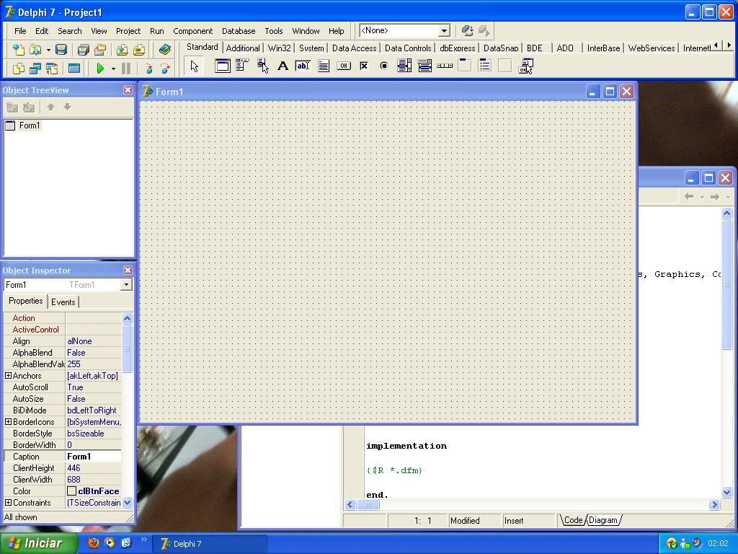Open the desktop configuration <None> dropdown
Screen dimensions: 738x554
coord(444,30)
